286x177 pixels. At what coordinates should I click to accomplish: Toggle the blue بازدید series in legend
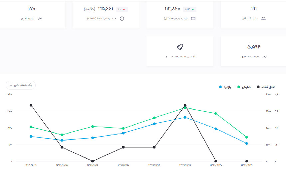(x=225, y=87)
